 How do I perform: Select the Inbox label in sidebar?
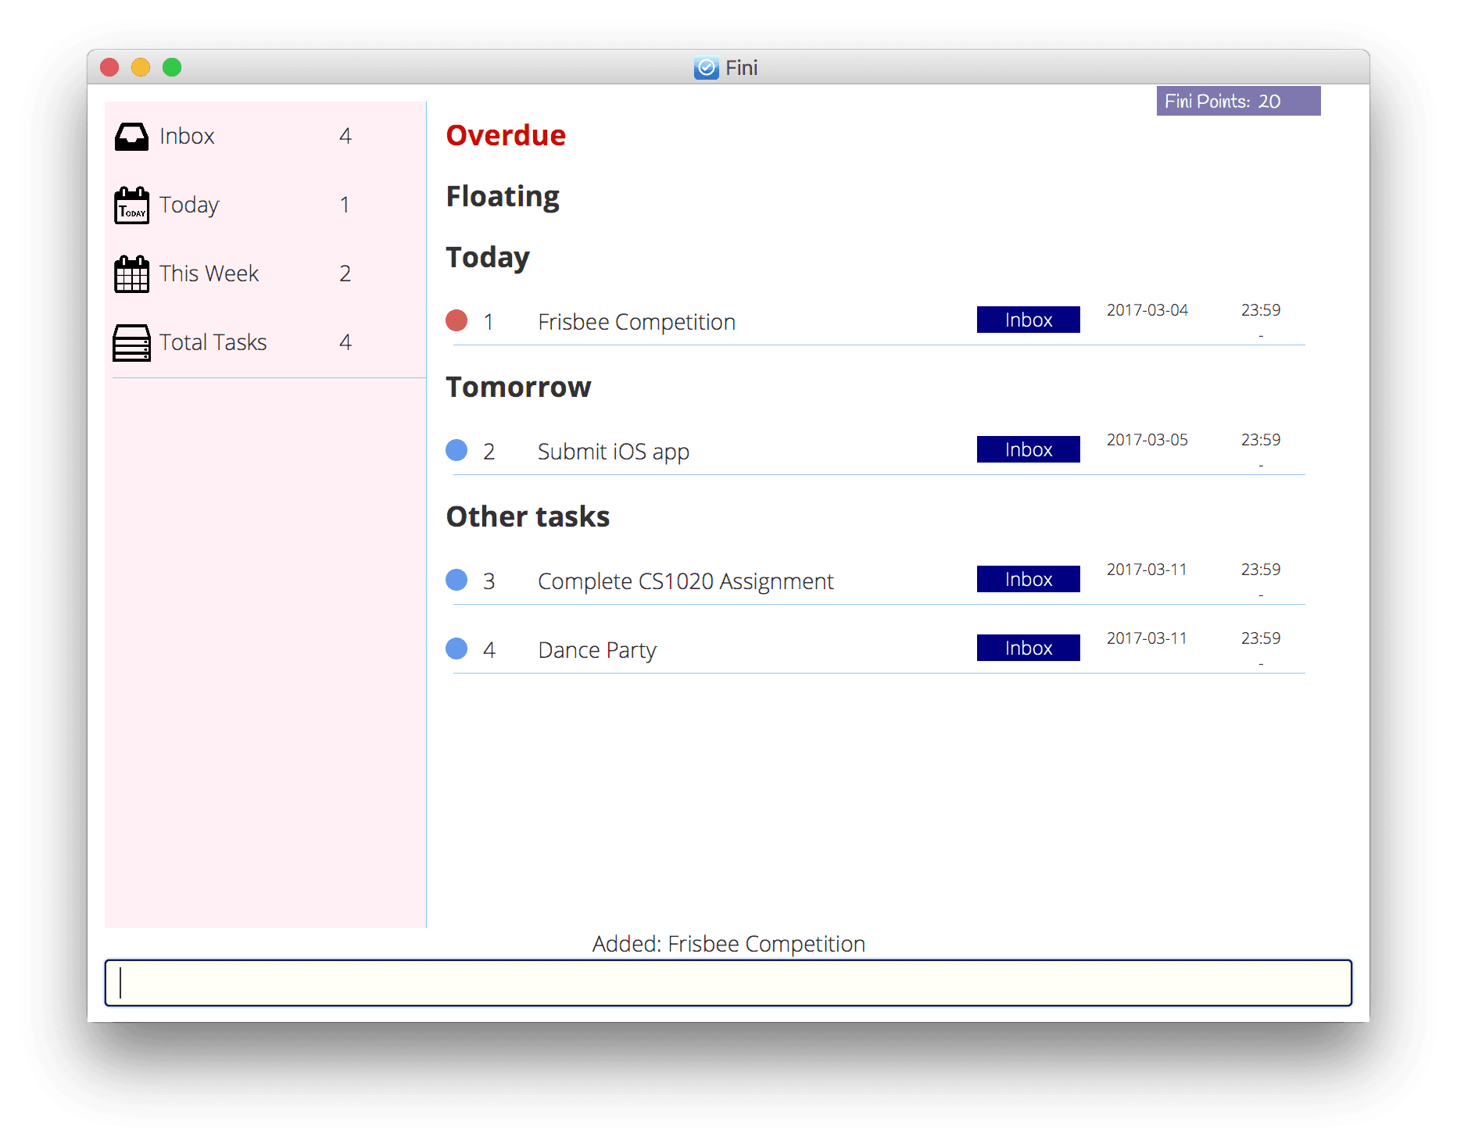(x=187, y=137)
